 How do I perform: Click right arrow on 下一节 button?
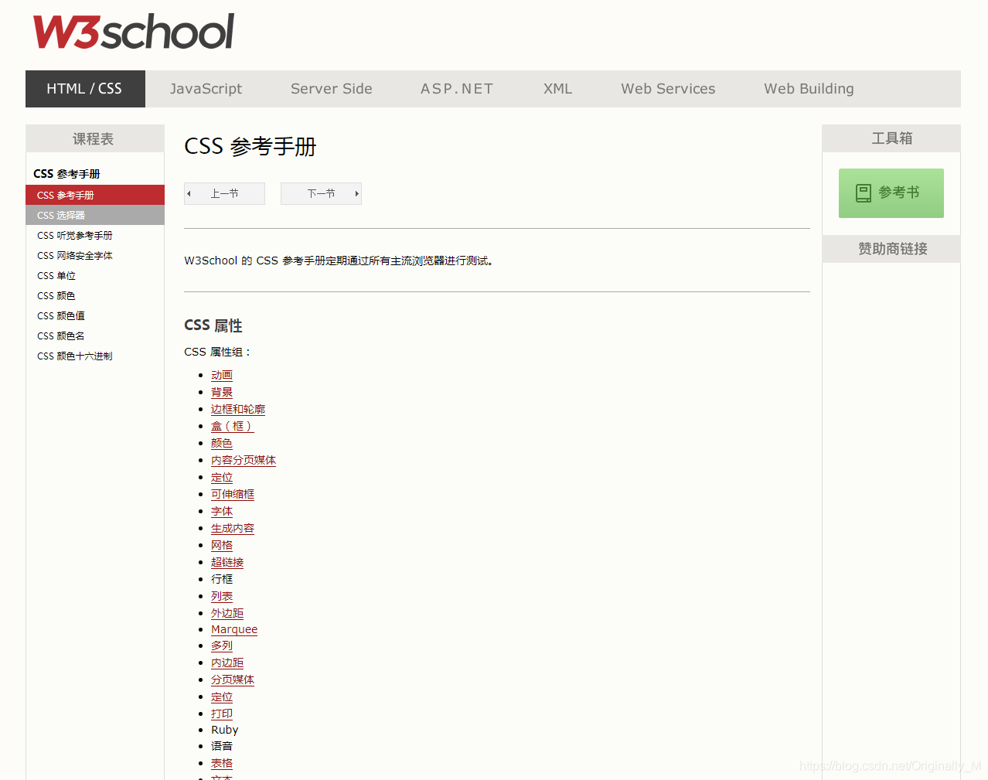pos(356,193)
